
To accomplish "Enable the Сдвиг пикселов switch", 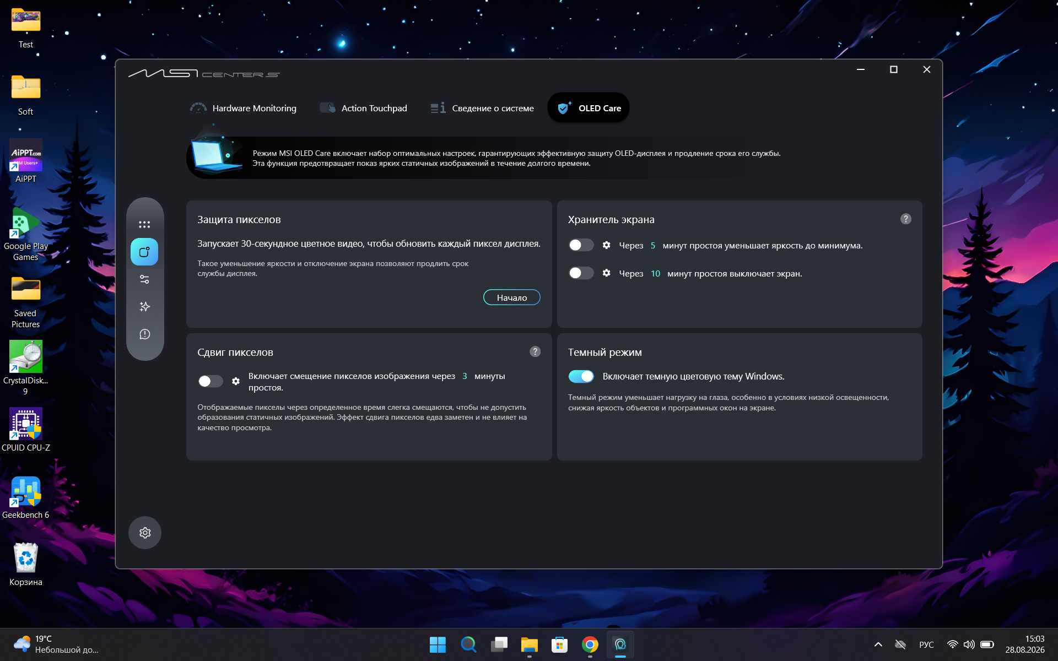I will (210, 381).
